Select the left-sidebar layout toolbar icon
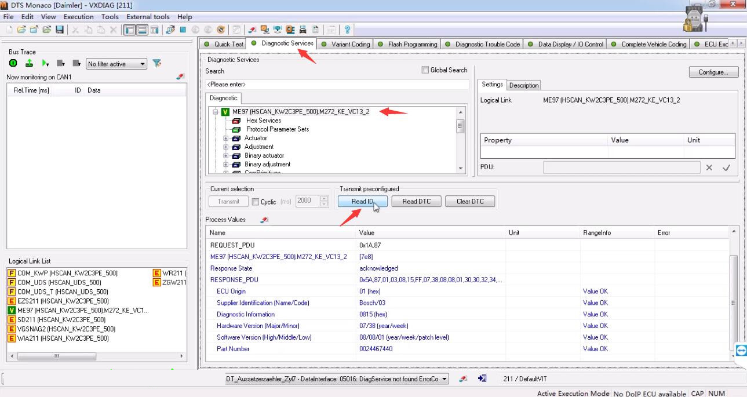 click(130, 29)
